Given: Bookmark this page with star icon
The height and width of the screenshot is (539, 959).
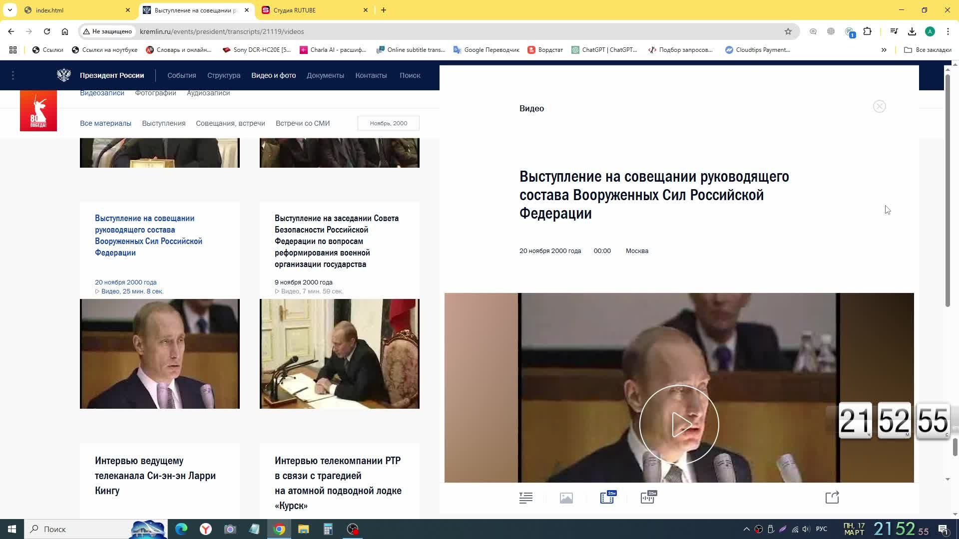Looking at the screenshot, I should [788, 31].
